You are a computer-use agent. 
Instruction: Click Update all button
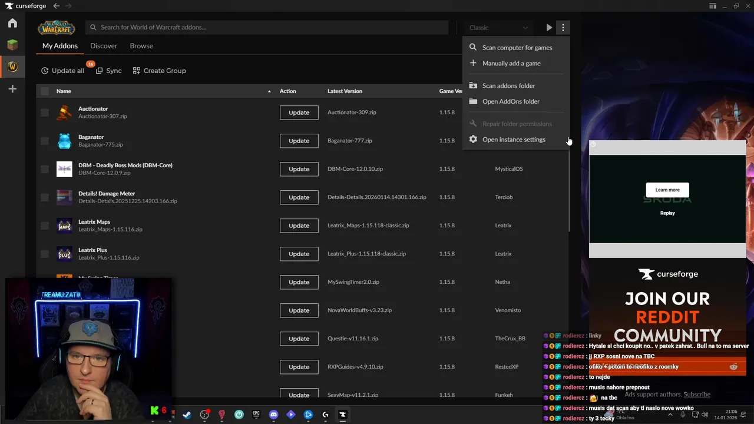[x=62, y=71]
